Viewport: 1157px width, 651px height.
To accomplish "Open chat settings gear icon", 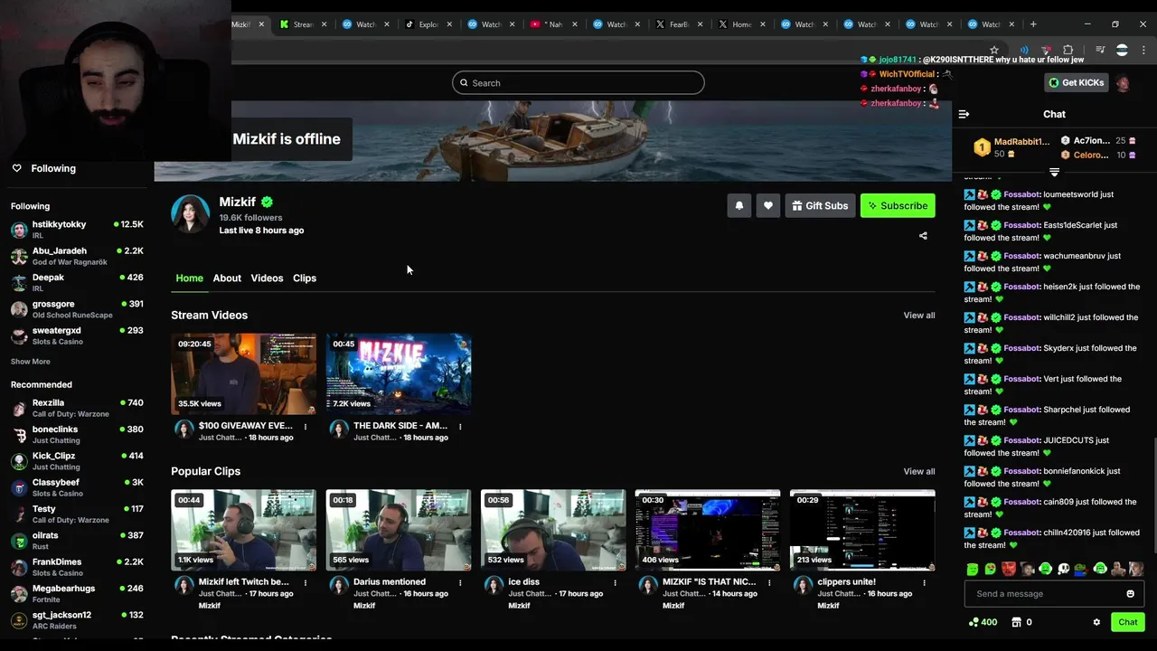I will pos(1096,622).
